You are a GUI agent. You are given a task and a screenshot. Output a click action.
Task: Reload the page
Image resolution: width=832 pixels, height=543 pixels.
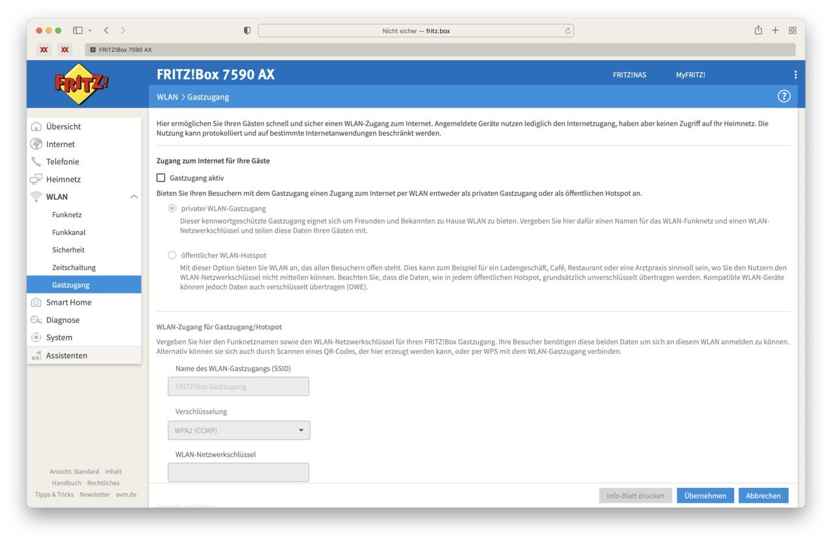(x=568, y=31)
